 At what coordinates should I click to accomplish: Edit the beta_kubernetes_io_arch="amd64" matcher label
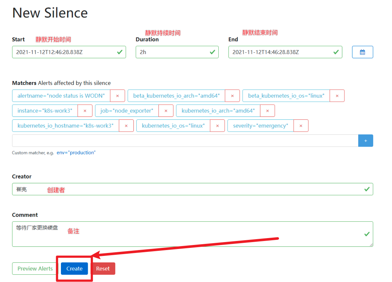[x=176, y=96]
